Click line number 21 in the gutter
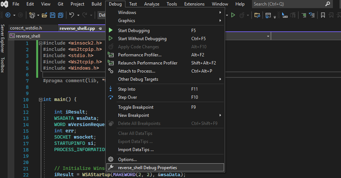Image resolution: width=341 pixels, height=178 pixels. click(x=26, y=169)
